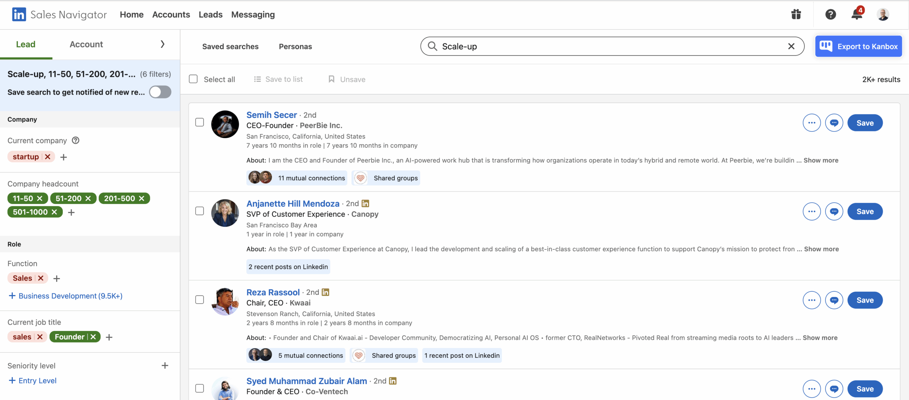The width and height of the screenshot is (909, 400).
Task: View Semih Secer's 11 mutual connections
Action: pyautogui.click(x=296, y=178)
